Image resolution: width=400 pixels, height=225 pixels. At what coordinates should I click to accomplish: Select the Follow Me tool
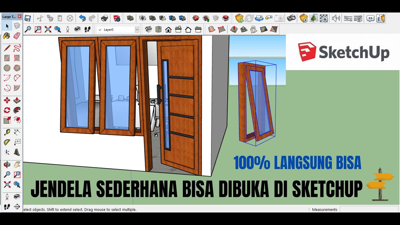(x=17, y=110)
